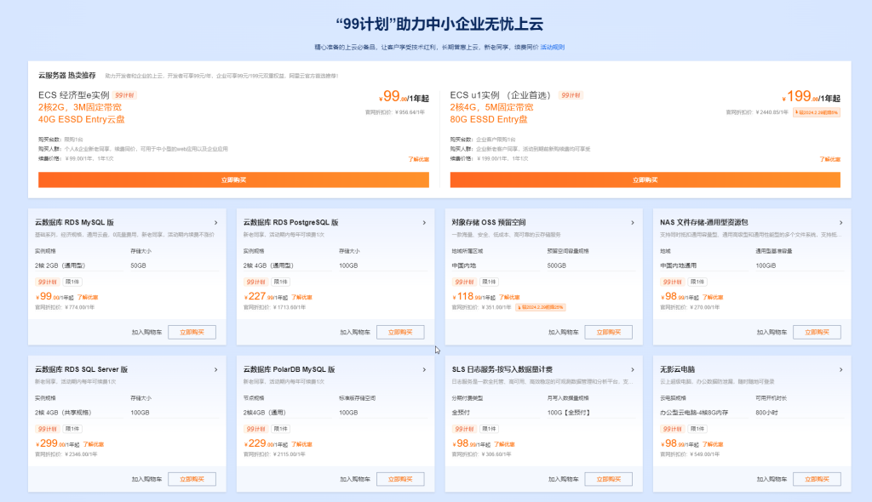Screen dimensions: 872x502
Task: Click the SLS 日志服务-按写入数据量计费 title
Action: tap(502, 369)
